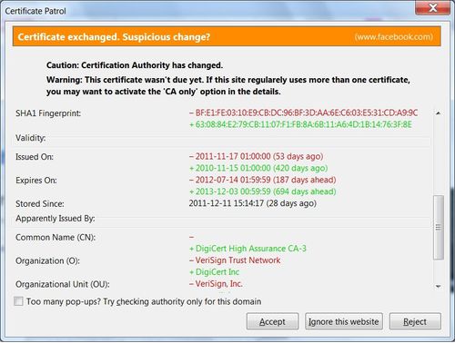Screen dimensions: 455x343
Task: Select the old SHA1 fingerprint starting BF:E1:FE
Action: (x=304, y=113)
